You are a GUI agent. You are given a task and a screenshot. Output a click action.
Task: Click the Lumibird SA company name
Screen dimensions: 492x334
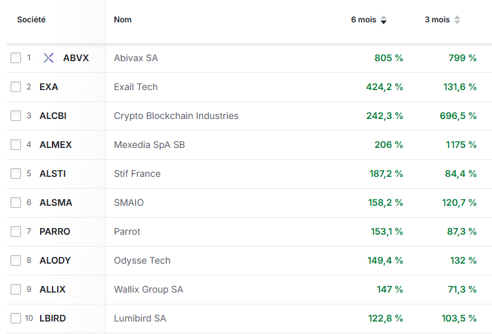[x=140, y=318]
